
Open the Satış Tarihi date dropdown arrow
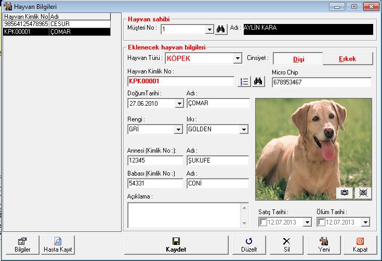pyautogui.click(x=307, y=222)
